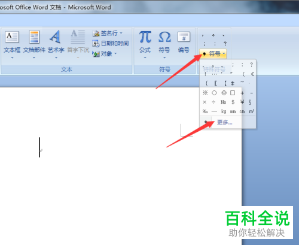The image size is (299, 245).
Task: Insert the § section sign
Action: [250, 102]
